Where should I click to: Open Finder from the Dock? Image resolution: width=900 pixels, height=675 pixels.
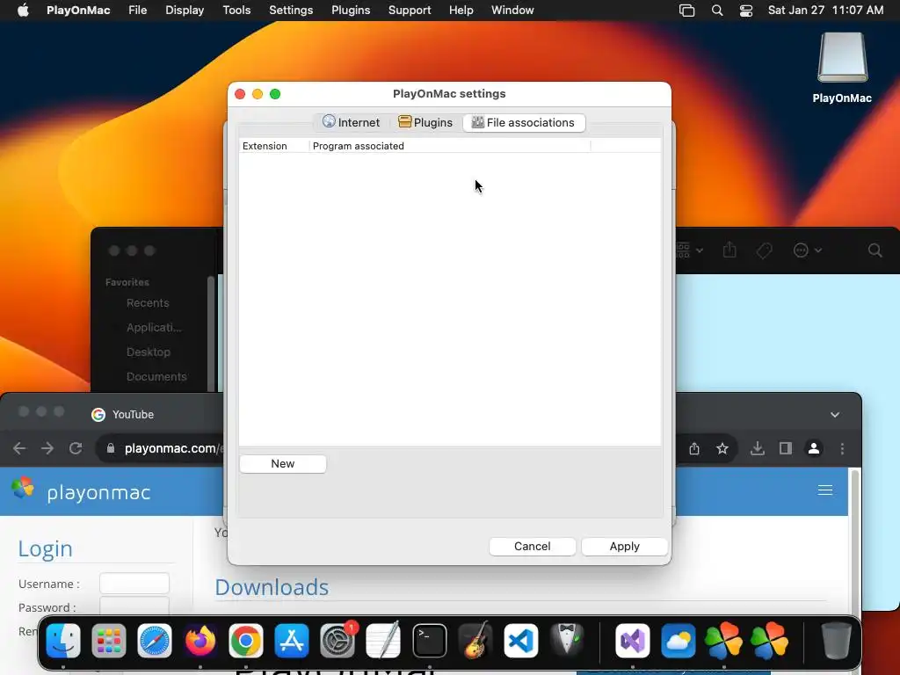coord(63,641)
